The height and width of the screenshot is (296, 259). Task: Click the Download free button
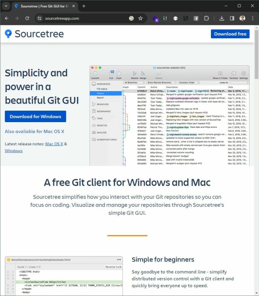coord(230,34)
